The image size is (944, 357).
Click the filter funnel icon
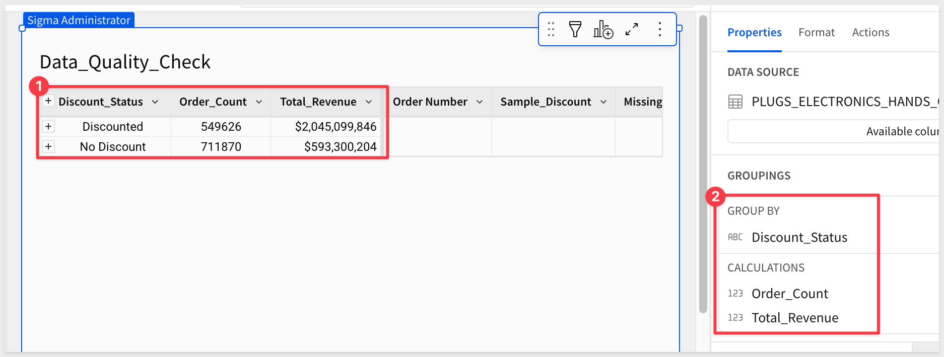pyautogui.click(x=575, y=30)
